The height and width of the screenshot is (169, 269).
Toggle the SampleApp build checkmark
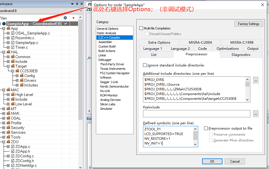pyautogui.click(x=66, y=24)
